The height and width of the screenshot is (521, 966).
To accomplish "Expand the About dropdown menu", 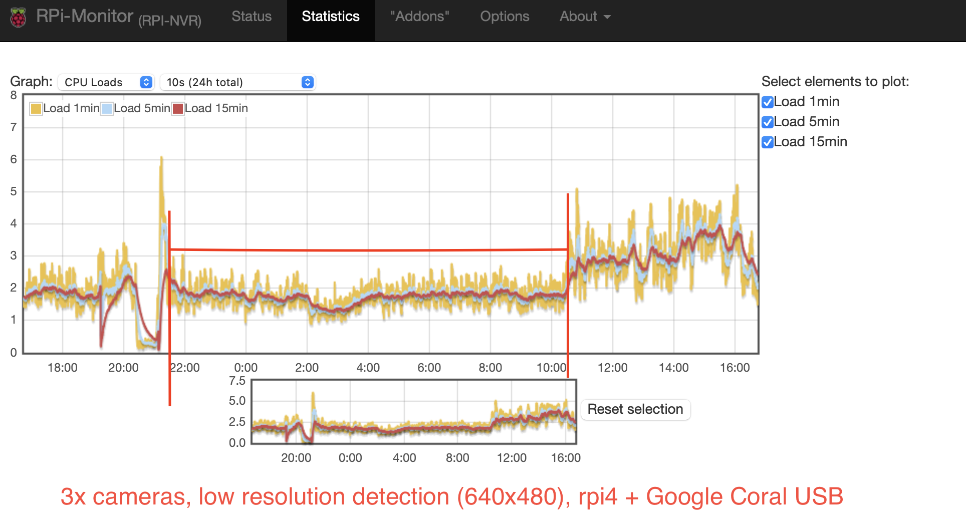I will 585,17.
